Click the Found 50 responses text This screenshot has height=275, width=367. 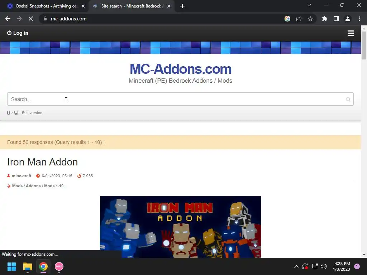[x=56, y=142]
